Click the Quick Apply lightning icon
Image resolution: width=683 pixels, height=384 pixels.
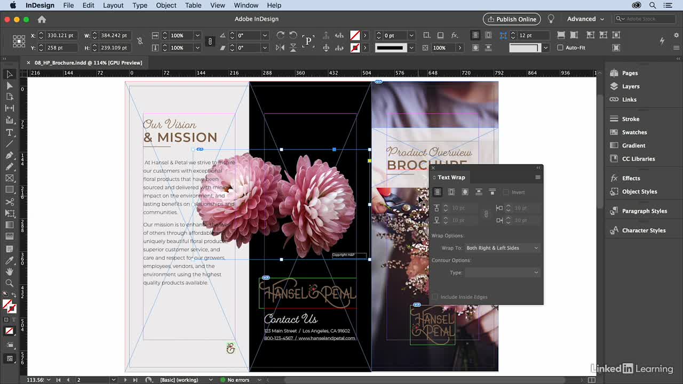pos(662,41)
